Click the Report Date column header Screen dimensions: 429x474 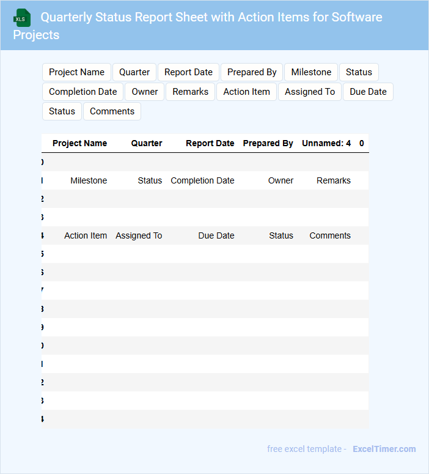tap(210, 143)
